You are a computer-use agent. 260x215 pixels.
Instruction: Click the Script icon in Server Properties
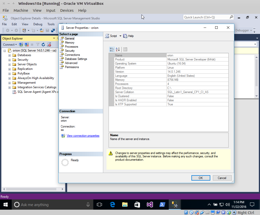[x=107, y=36]
